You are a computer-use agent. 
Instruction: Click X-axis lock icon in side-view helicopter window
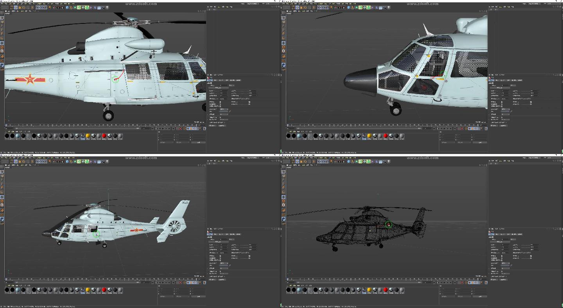pyautogui.click(x=38, y=7)
